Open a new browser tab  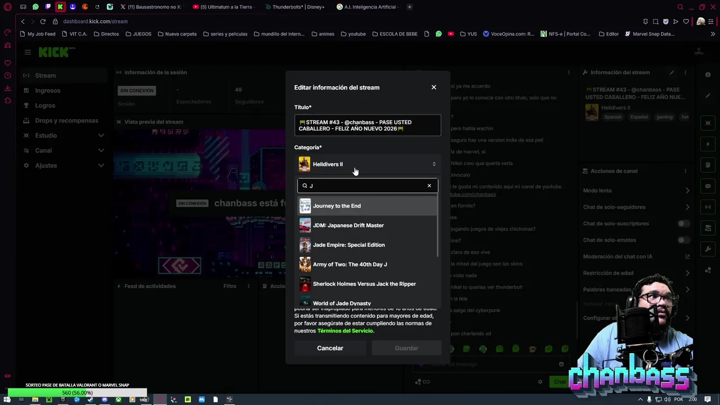point(409,7)
